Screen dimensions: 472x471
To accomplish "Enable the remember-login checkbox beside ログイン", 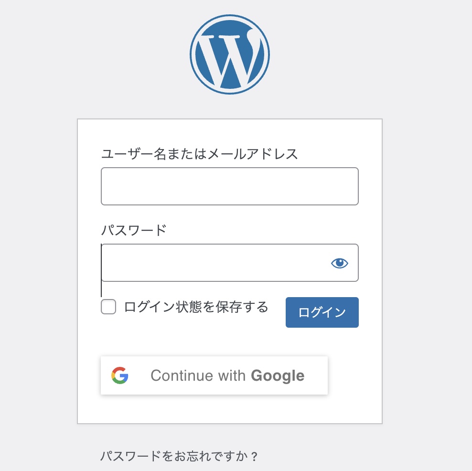I will click(108, 307).
